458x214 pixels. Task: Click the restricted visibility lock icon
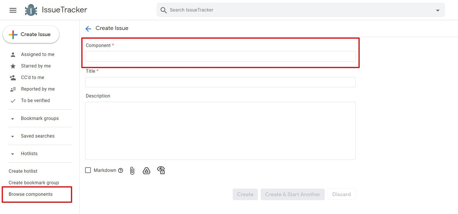(161, 170)
